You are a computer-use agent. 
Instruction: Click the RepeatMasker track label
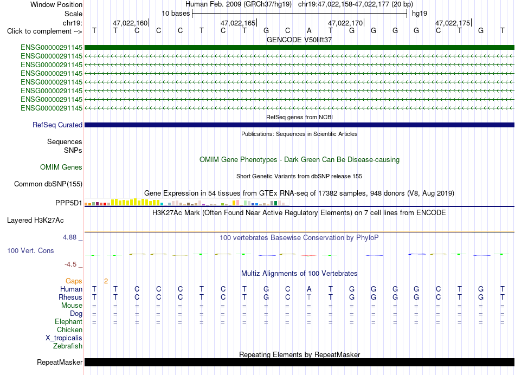(60, 362)
